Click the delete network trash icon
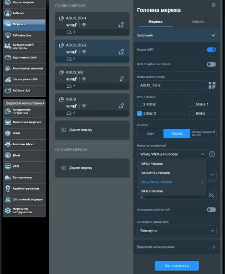The image size is (225, 274). click(214, 5)
